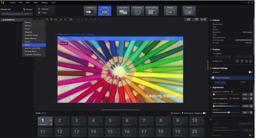This screenshot has width=256, height=138.
Task: Open the Processing module icon
Action: 138,11
